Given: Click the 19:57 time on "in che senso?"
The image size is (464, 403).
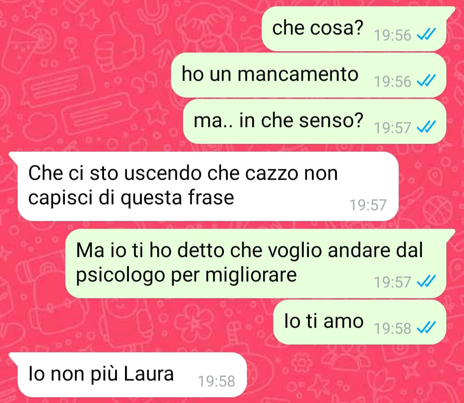Looking at the screenshot, I should tap(392, 128).
